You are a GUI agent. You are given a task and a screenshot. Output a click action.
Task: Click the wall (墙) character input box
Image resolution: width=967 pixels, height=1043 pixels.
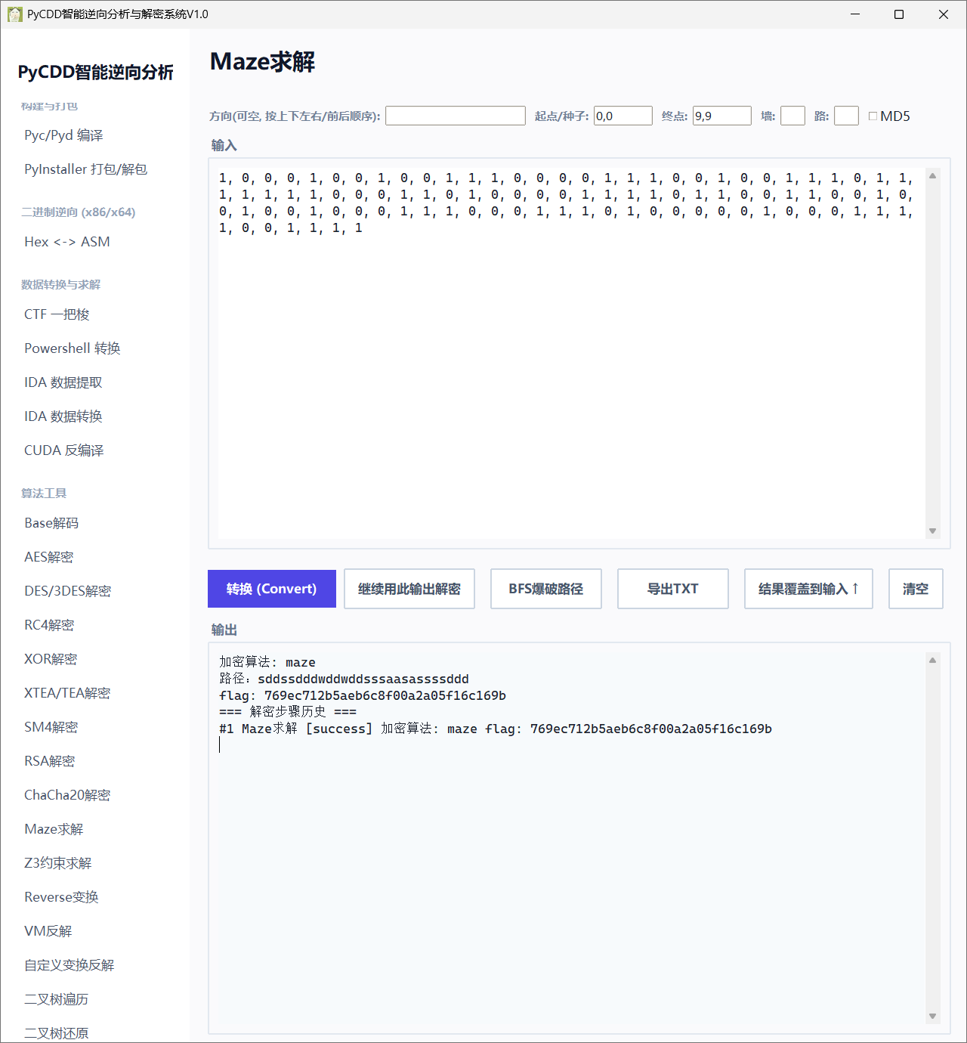click(x=792, y=116)
